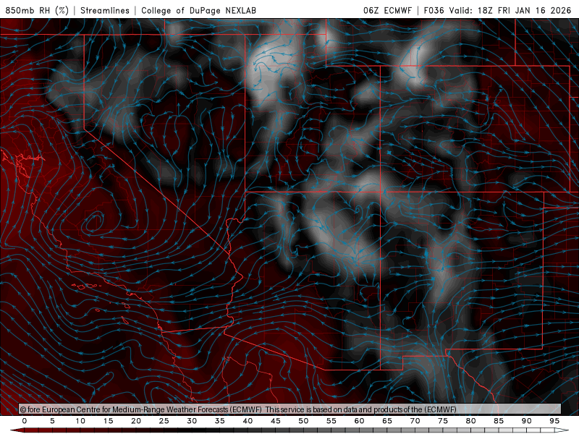Viewport: 579px width, 434px height.
Task: Click the 40 value on the RH scale
Action: tap(248, 421)
